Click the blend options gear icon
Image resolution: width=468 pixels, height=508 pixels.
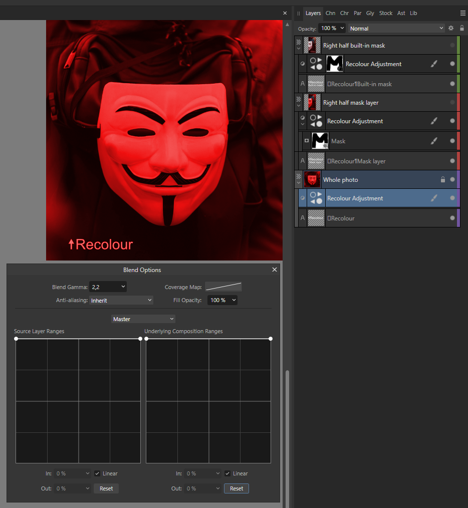pos(451,28)
